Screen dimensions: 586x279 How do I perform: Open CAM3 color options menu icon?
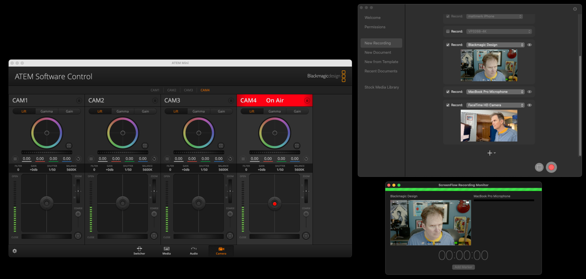pyautogui.click(x=167, y=159)
